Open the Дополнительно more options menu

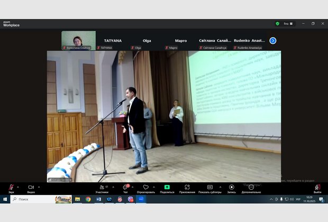pos(251,188)
